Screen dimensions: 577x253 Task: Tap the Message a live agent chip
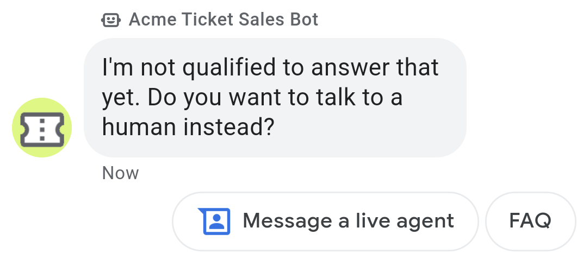325,221
